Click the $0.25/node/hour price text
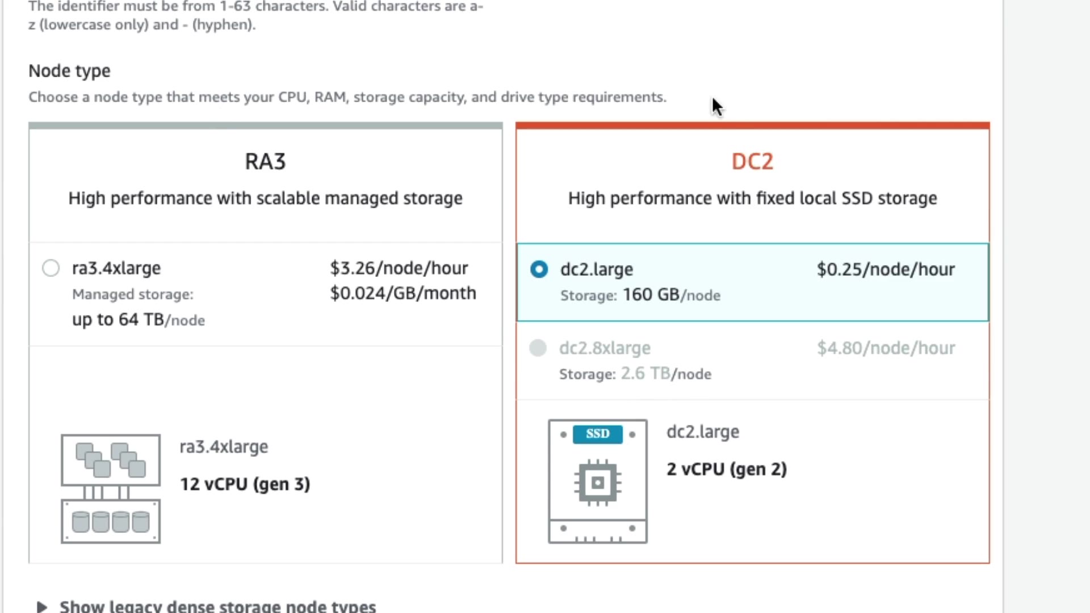 point(885,270)
